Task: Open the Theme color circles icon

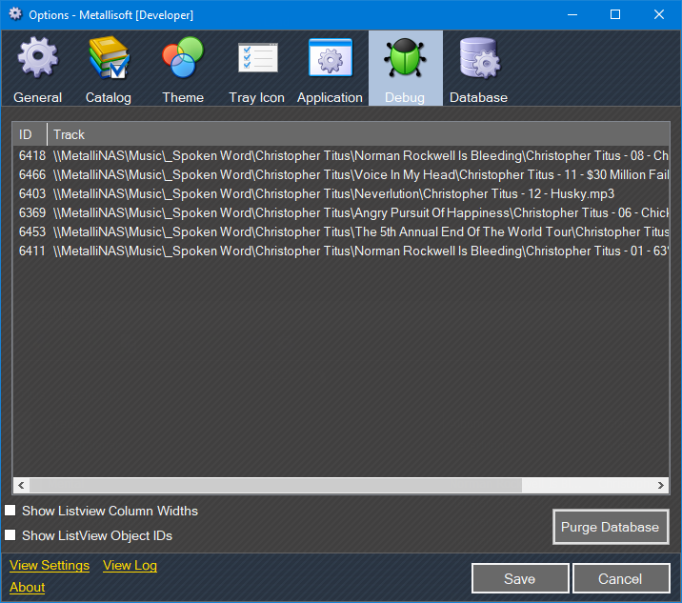Action: tap(183, 59)
